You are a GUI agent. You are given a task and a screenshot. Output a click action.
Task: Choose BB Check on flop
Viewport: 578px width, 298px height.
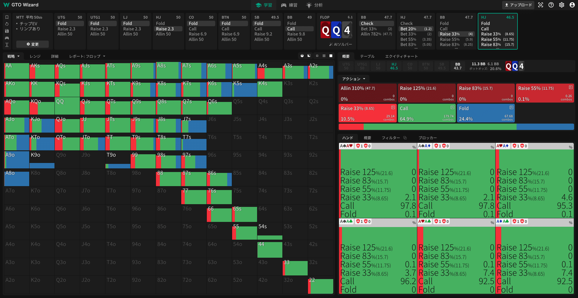(x=377, y=23)
